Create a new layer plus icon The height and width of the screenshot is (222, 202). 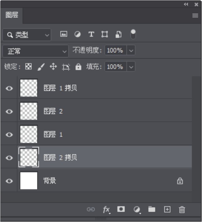click(x=167, y=209)
